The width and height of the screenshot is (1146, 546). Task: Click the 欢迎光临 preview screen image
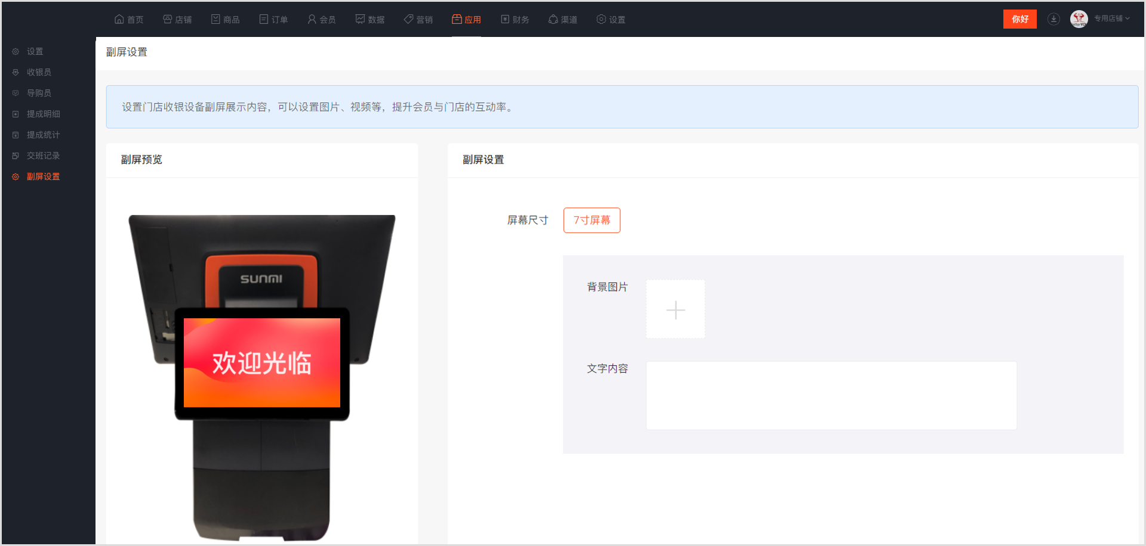pos(262,362)
